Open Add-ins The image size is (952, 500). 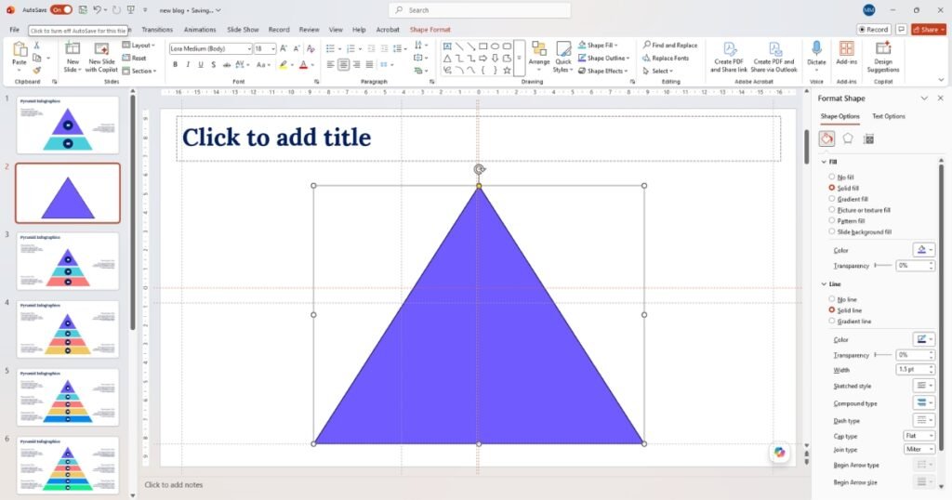[846, 53]
